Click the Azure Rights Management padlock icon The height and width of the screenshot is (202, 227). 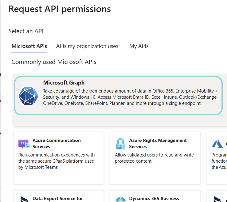(x=120, y=144)
